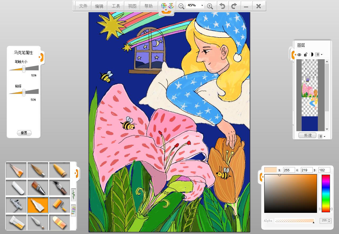Viewport: 339px width, 234px height.
Task: Toggle the layer lock icon
Action: pyautogui.click(x=305, y=54)
